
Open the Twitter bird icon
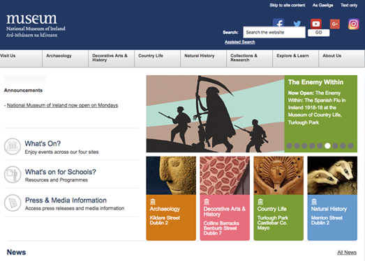297,24
